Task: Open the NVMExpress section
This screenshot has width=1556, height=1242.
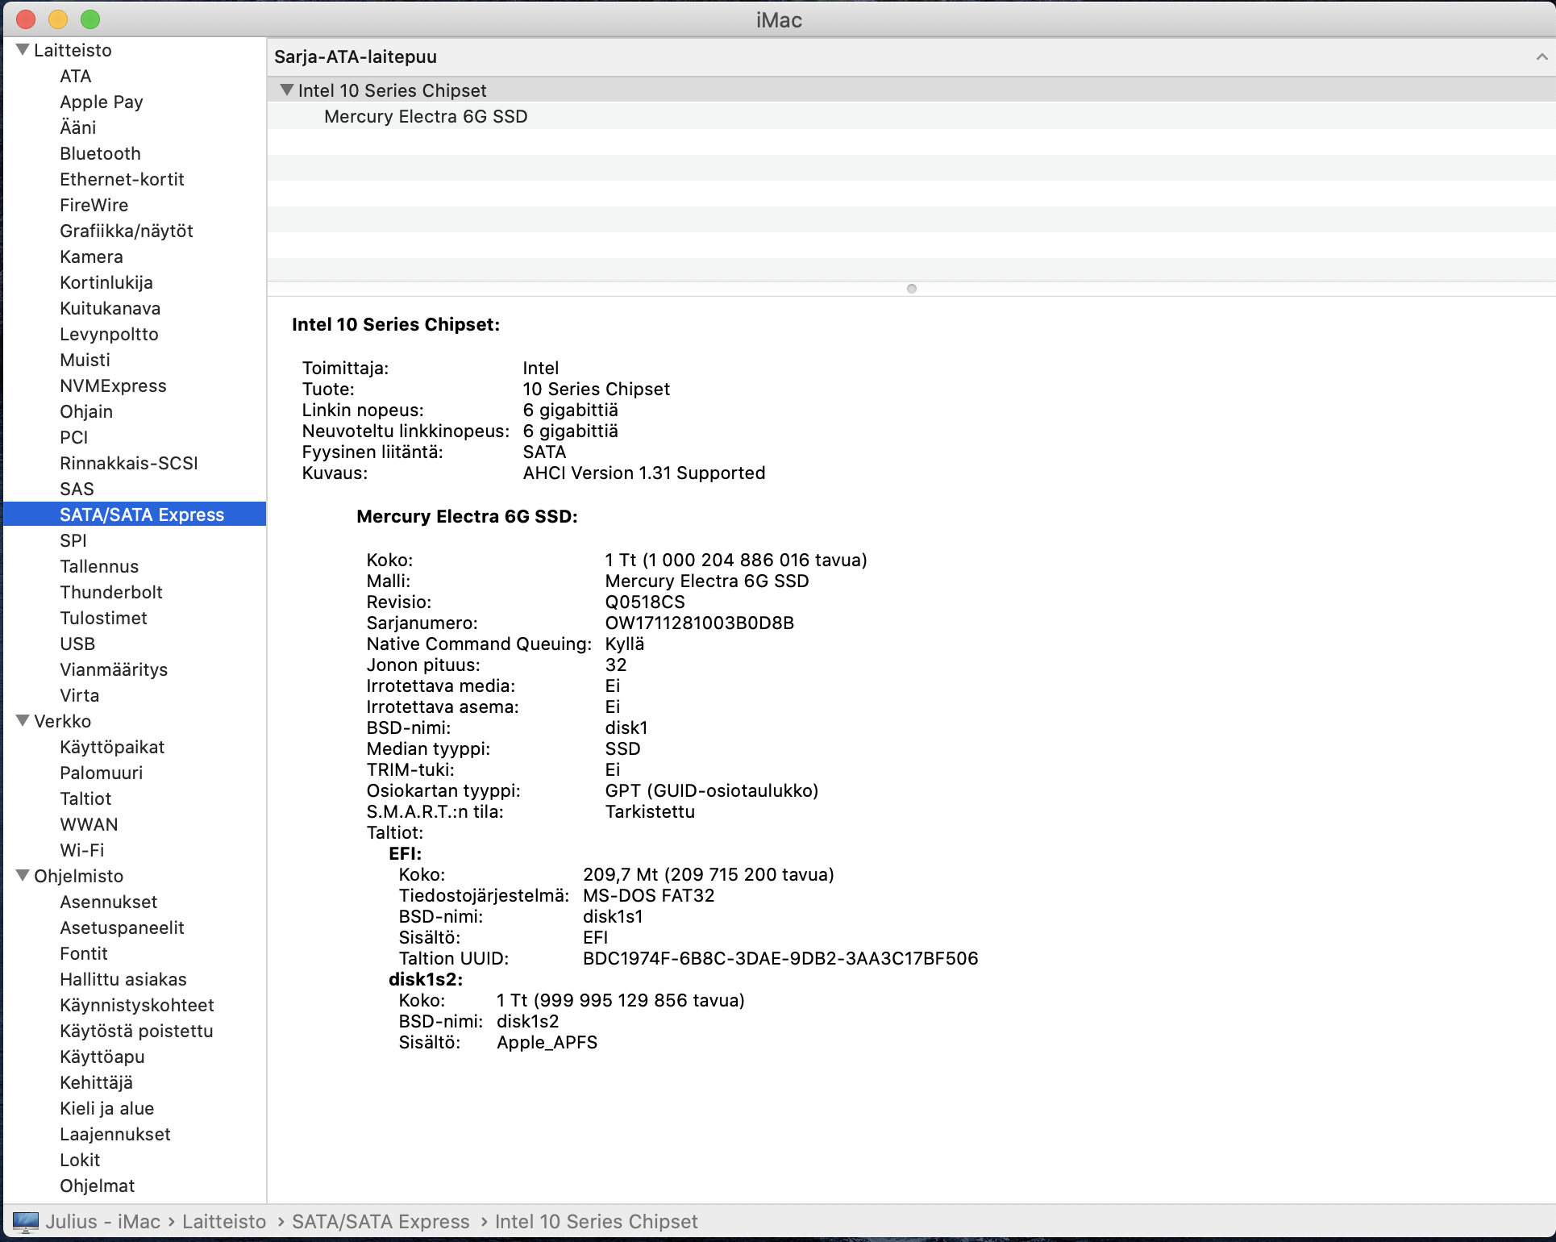Action: [113, 386]
